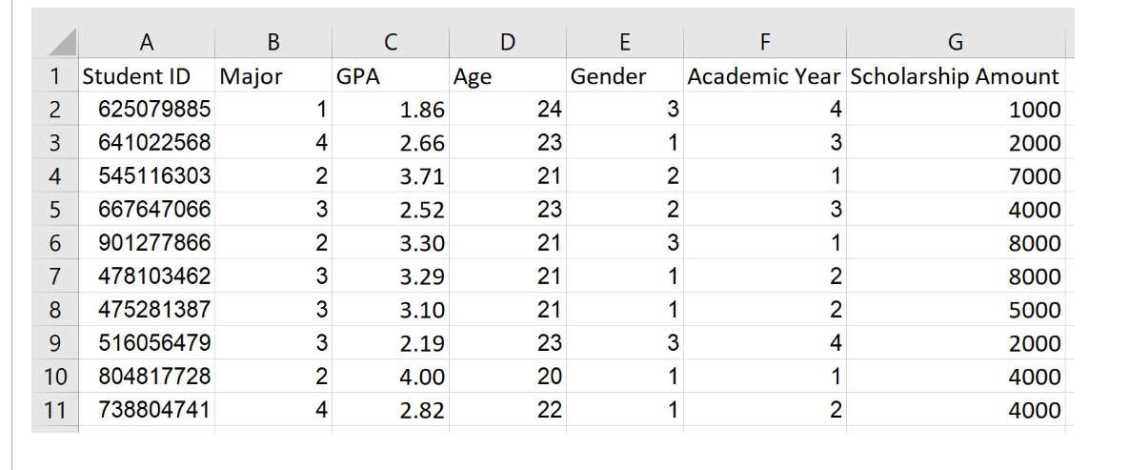The height and width of the screenshot is (470, 1129).
Task: Click the select-all corner triangle
Action: pos(55,42)
